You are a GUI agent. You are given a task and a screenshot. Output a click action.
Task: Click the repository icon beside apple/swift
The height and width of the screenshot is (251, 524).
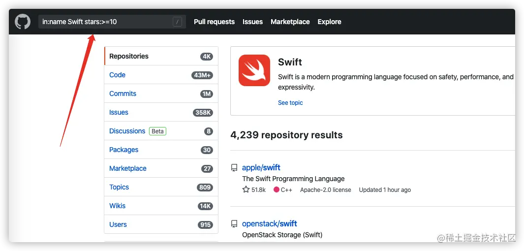(x=234, y=168)
